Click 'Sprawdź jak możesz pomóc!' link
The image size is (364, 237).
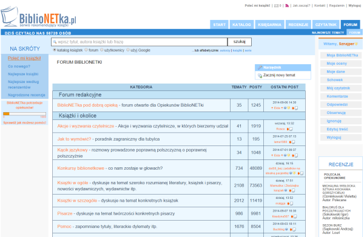[25, 122]
